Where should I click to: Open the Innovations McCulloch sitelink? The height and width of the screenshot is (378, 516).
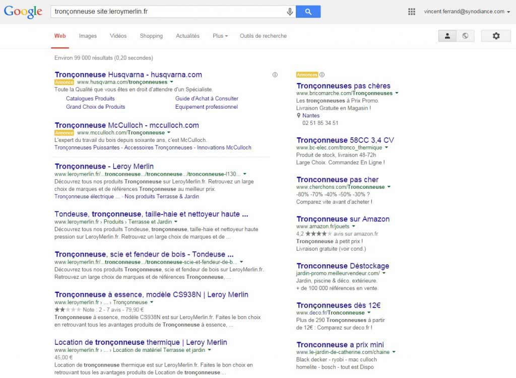pyautogui.click(x=224, y=147)
